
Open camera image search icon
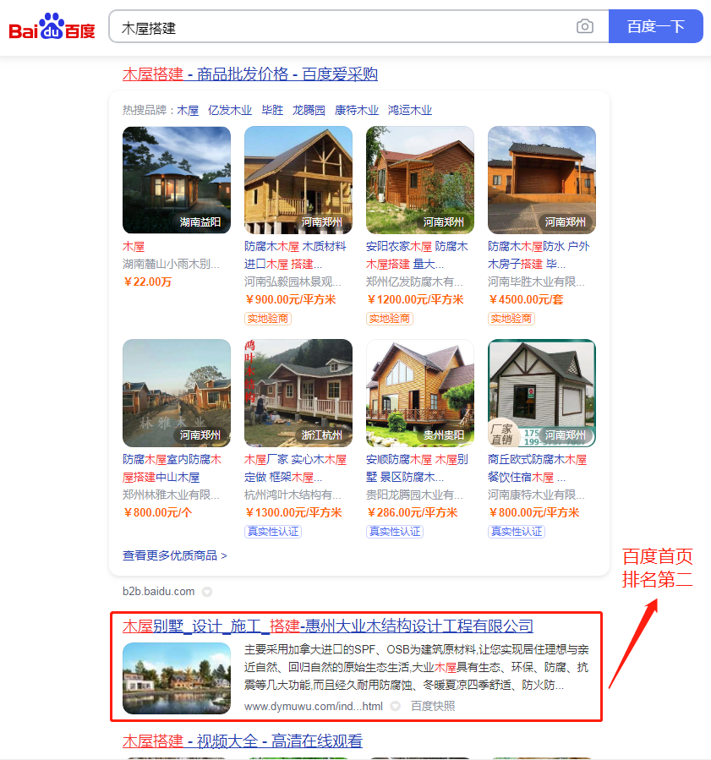(584, 26)
